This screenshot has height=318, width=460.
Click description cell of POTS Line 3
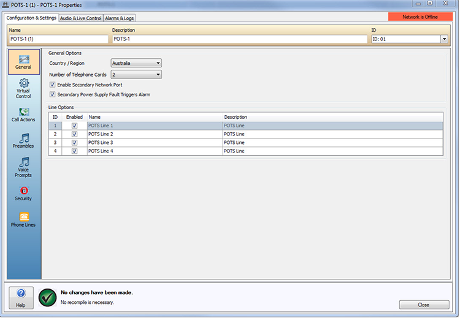332,143
